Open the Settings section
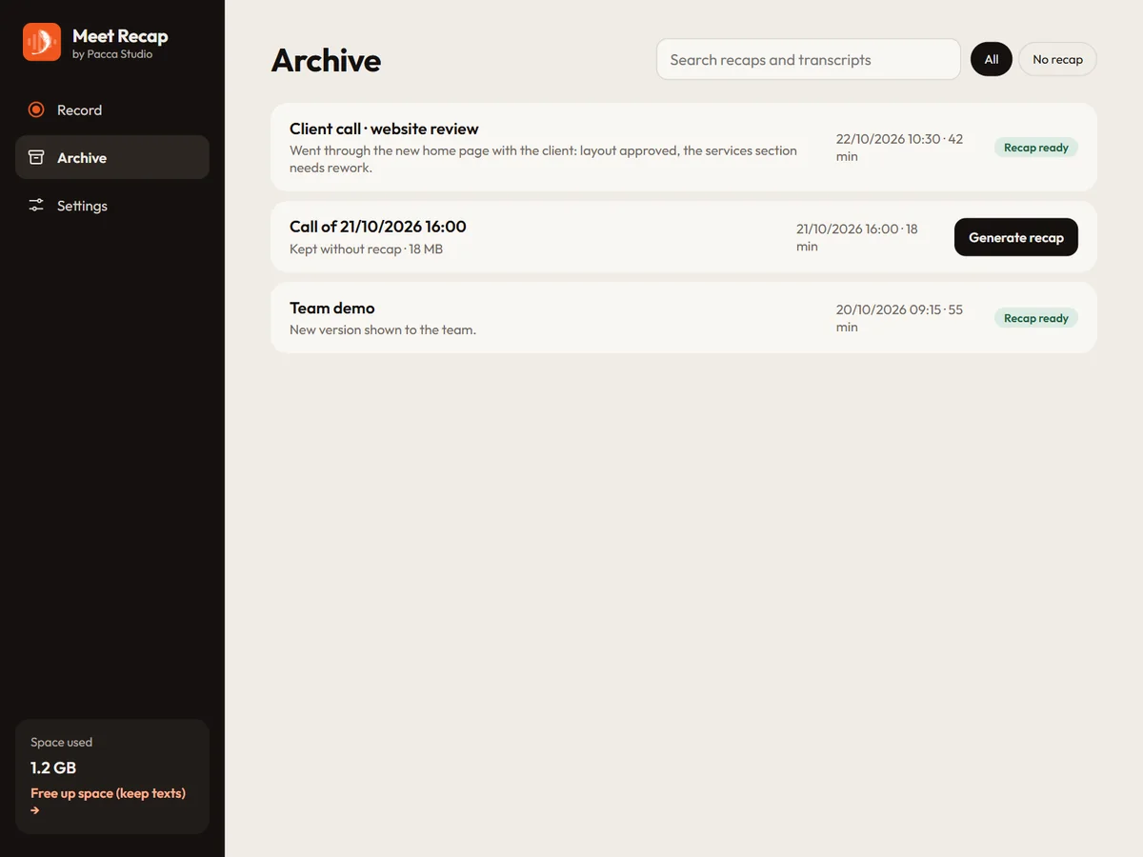 click(x=112, y=205)
